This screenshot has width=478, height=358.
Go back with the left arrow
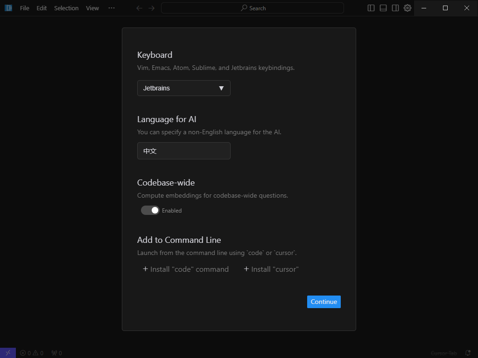coord(139,8)
